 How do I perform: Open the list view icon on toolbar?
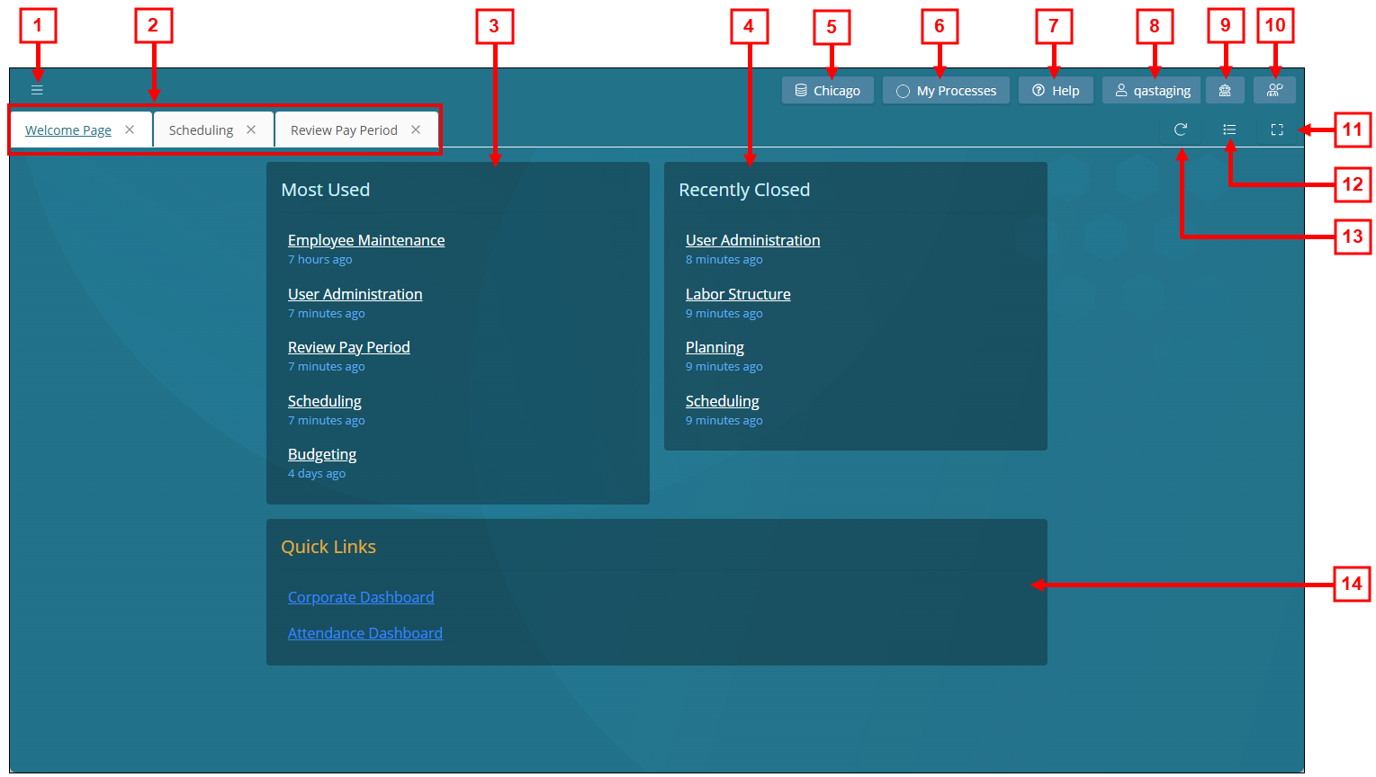pyautogui.click(x=1230, y=129)
